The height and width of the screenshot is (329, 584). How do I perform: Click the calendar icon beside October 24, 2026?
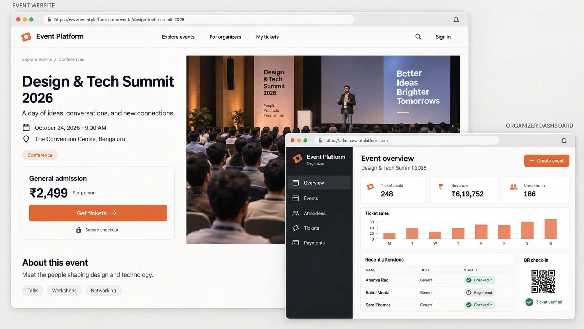pos(26,128)
